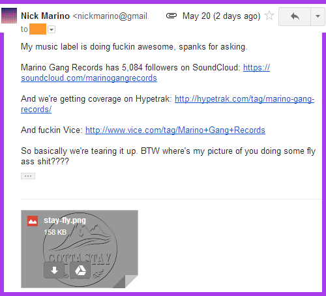Click the Reply arrow button
This screenshot has height=296, width=326.
click(295, 16)
